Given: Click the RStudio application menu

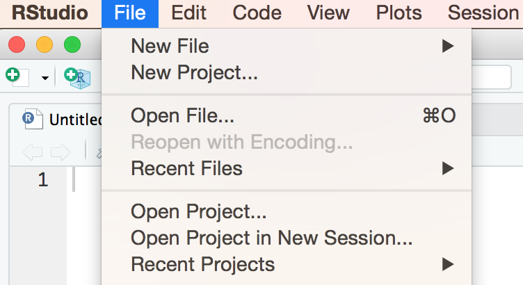Looking at the screenshot, I should pos(50,13).
